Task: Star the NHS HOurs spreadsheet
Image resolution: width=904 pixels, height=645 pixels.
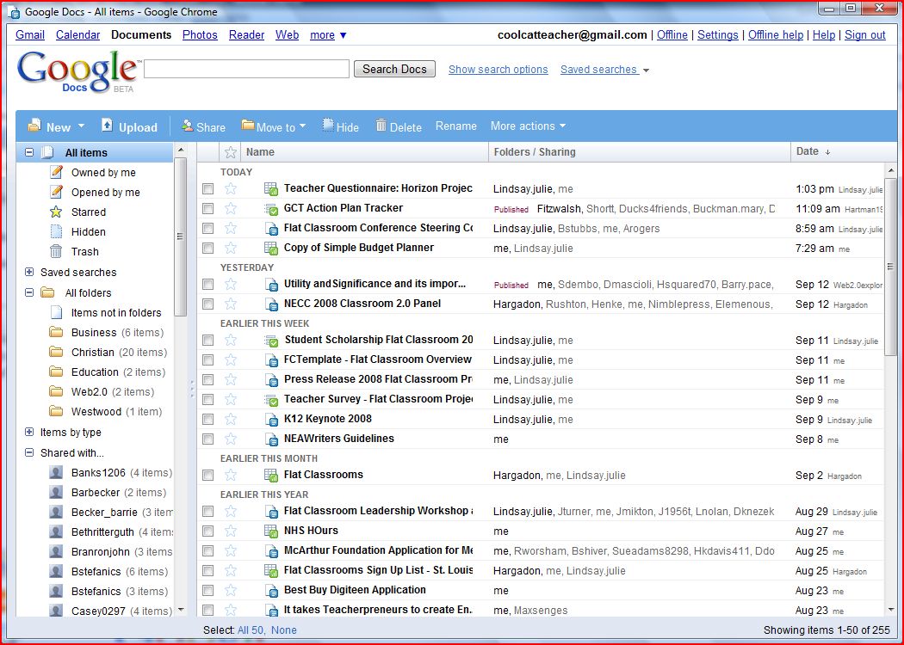Action: [231, 531]
